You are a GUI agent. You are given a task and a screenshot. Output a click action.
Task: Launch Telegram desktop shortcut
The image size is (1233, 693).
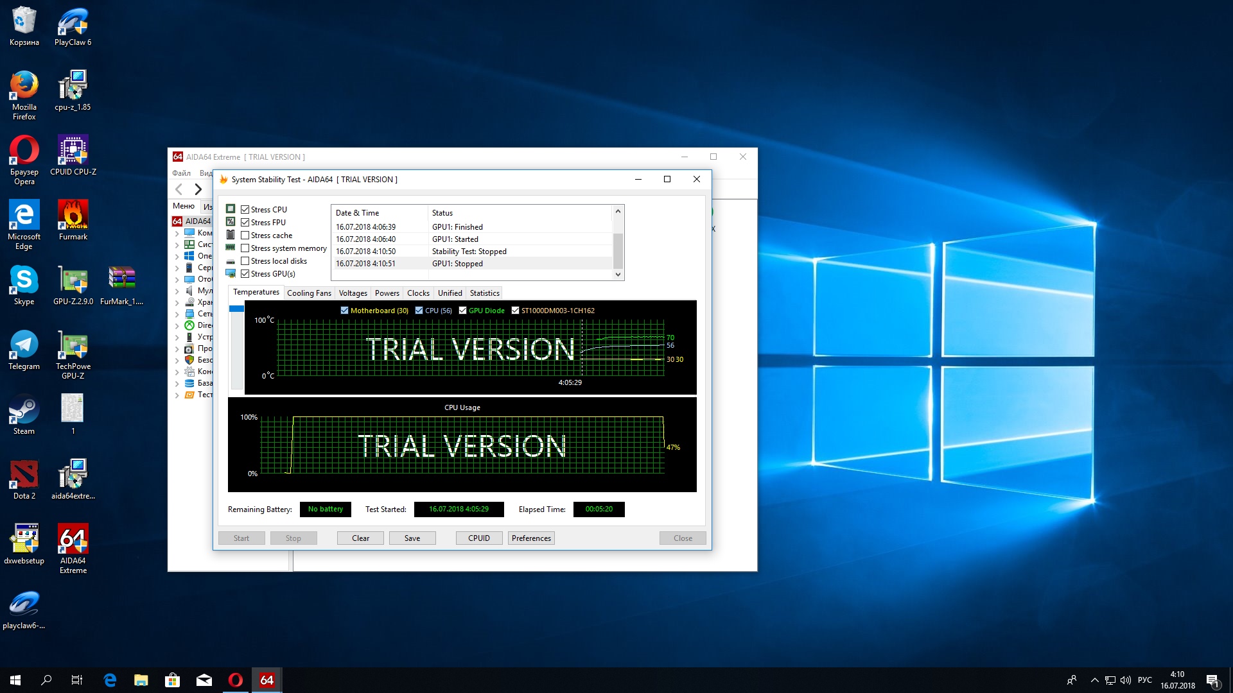tap(24, 350)
